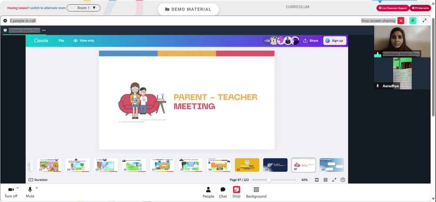
Task: Toggle Canva page thumbnails view icon
Action: pos(317,180)
